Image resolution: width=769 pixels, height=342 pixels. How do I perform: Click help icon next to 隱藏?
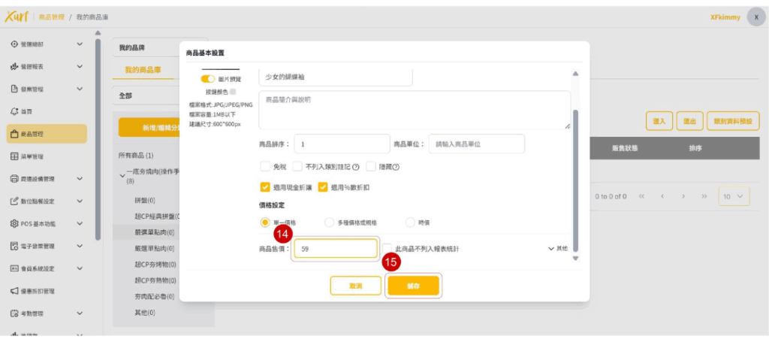(x=396, y=167)
